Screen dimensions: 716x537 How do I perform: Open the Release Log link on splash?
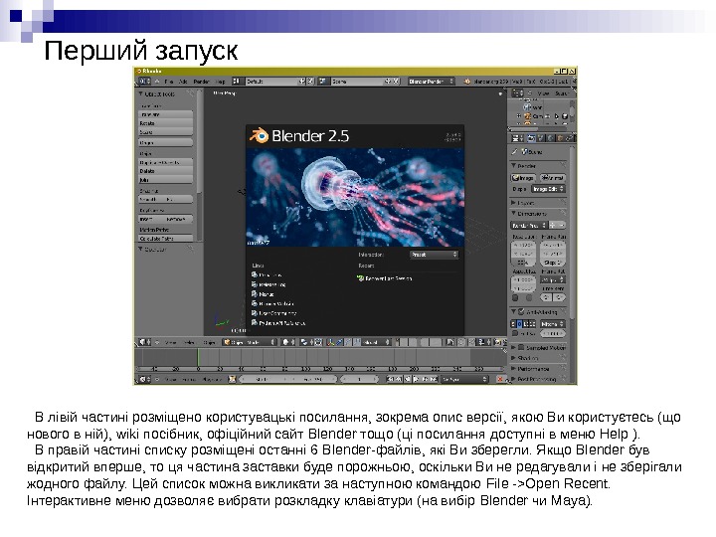pos(268,284)
